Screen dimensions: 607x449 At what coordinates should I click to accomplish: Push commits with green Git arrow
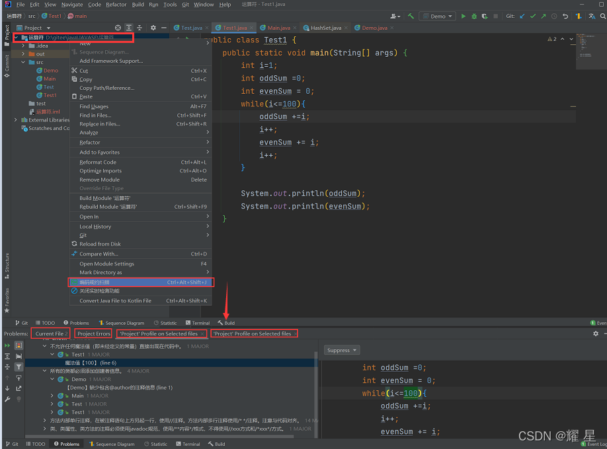[x=544, y=17]
